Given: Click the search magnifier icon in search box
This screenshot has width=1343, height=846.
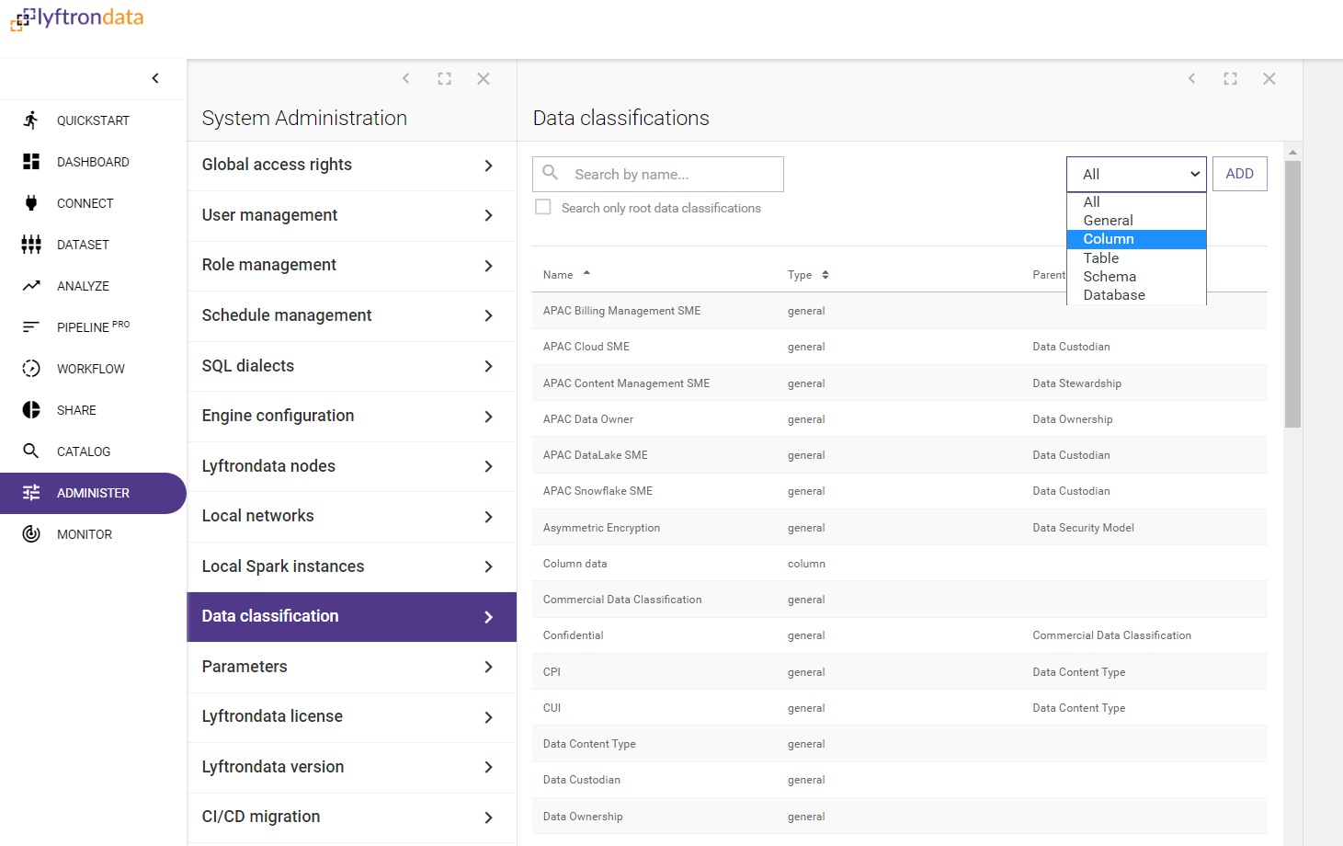Looking at the screenshot, I should (x=551, y=173).
